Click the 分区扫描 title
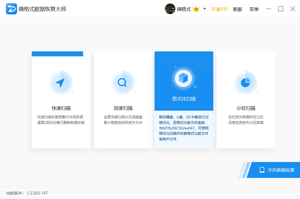This screenshot has width=300, height=199. [246, 108]
